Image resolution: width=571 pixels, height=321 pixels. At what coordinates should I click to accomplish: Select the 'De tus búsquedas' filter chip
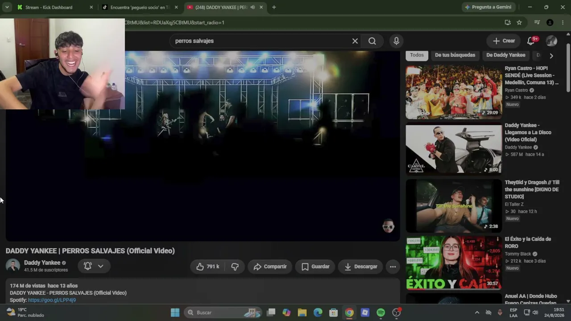[455, 55]
